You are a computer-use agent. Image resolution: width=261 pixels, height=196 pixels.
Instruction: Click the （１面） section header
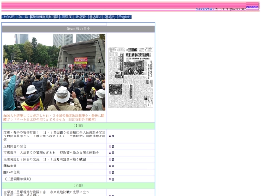coord(78,126)
